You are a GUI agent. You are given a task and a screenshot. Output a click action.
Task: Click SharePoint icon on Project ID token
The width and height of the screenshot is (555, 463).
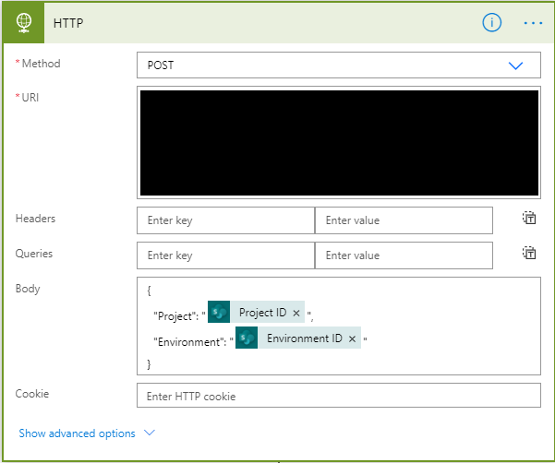pos(219,314)
